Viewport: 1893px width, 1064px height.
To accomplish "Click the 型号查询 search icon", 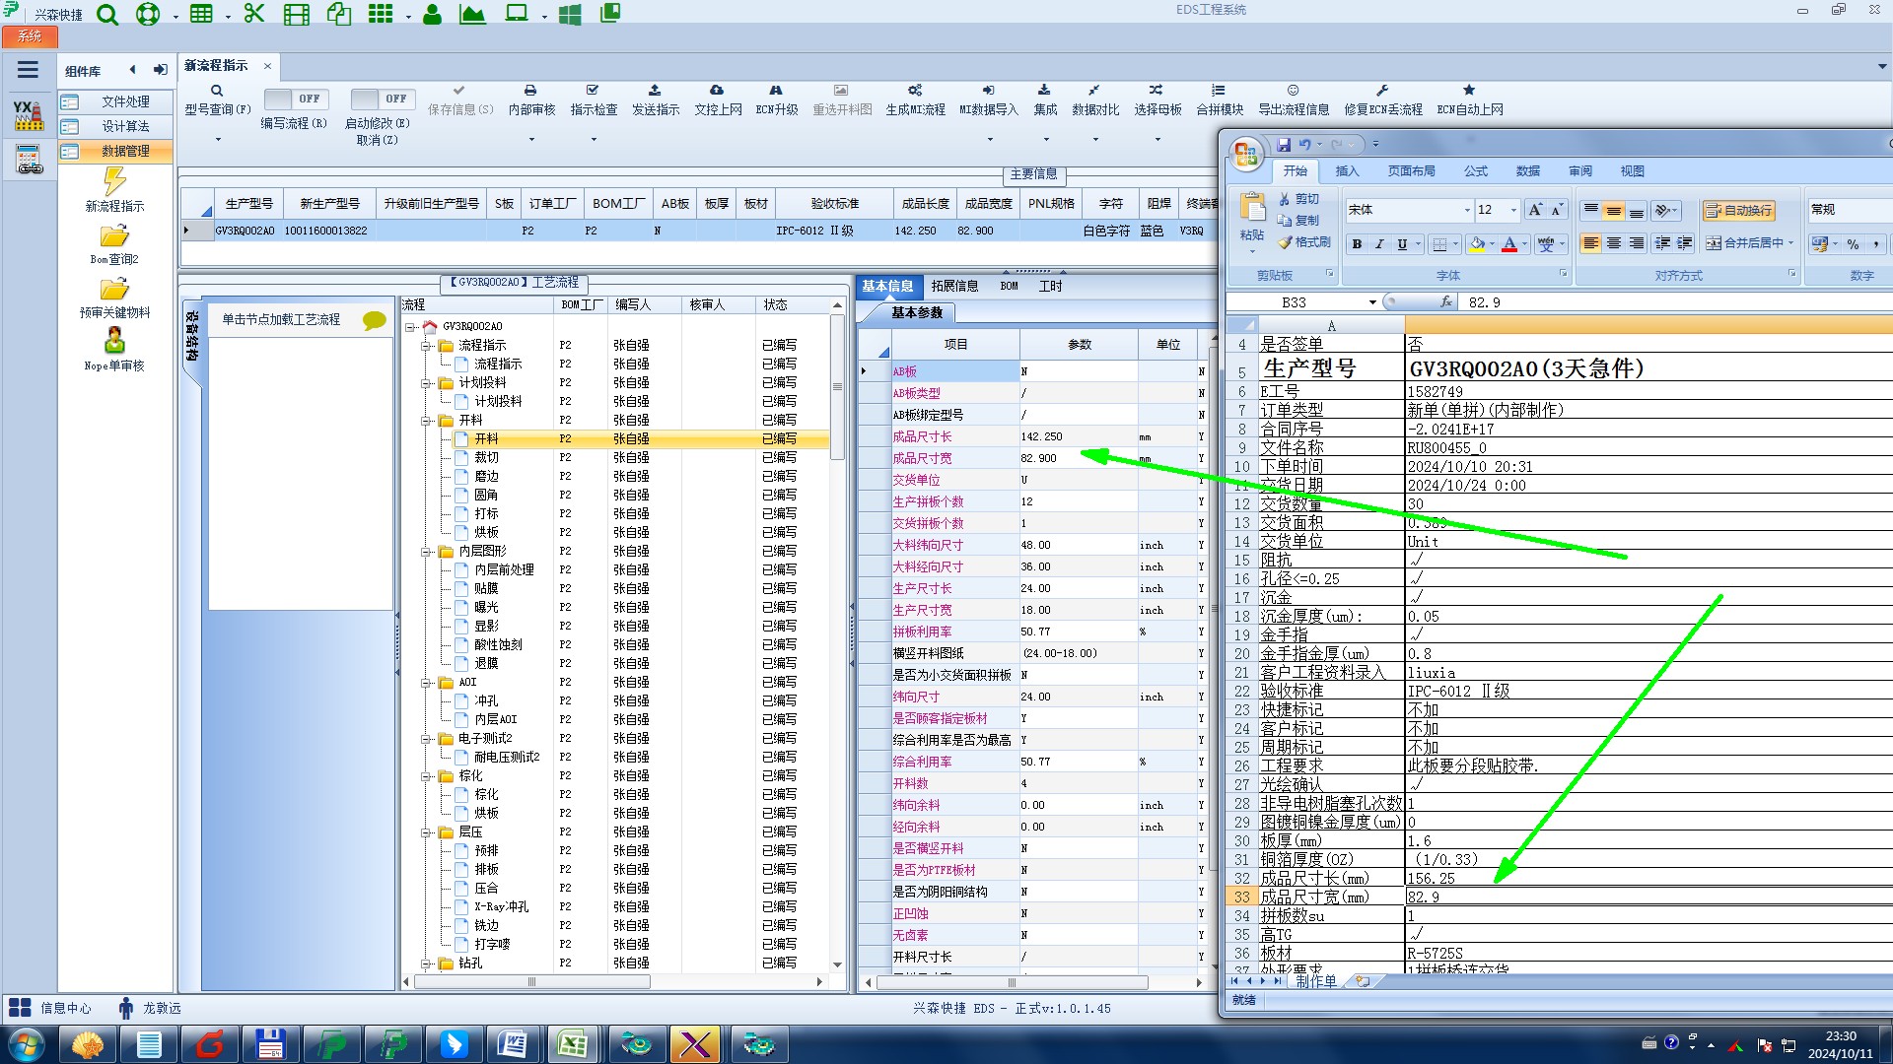I will click(x=217, y=91).
